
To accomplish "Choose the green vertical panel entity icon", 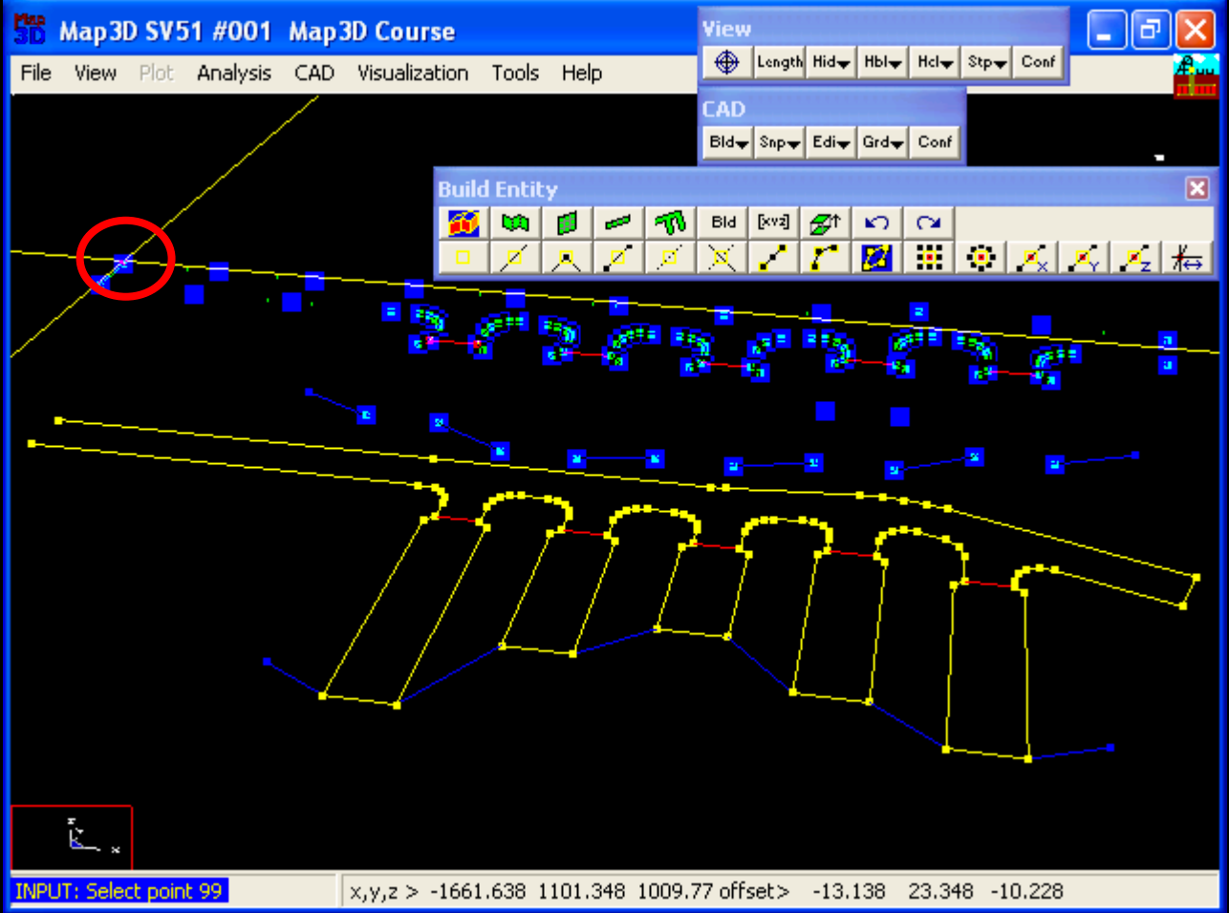I will pos(567,223).
